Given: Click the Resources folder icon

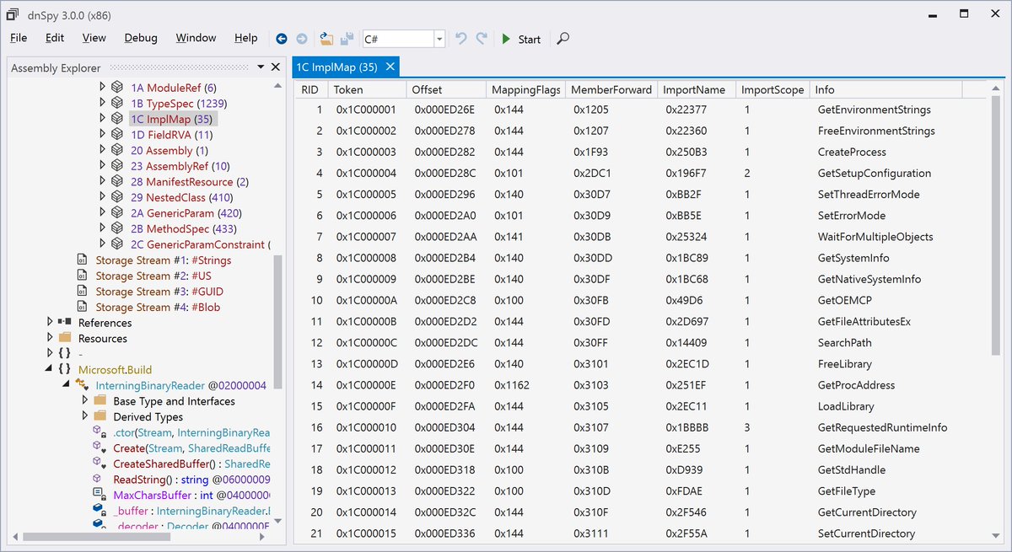Looking at the screenshot, I should click(x=65, y=338).
